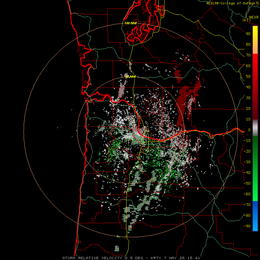Viewport: 260px width, 260px height.
Task: Click the 10 value on velocity scale
Action: [x=248, y=119]
